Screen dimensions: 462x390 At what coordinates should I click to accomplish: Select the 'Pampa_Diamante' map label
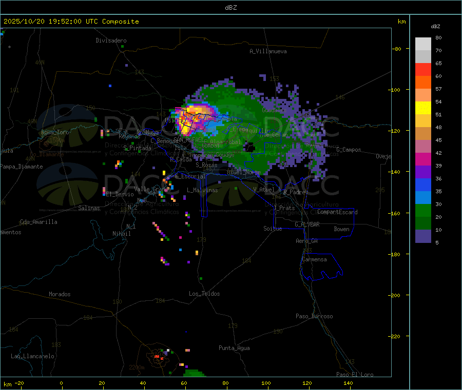pyautogui.click(x=22, y=167)
